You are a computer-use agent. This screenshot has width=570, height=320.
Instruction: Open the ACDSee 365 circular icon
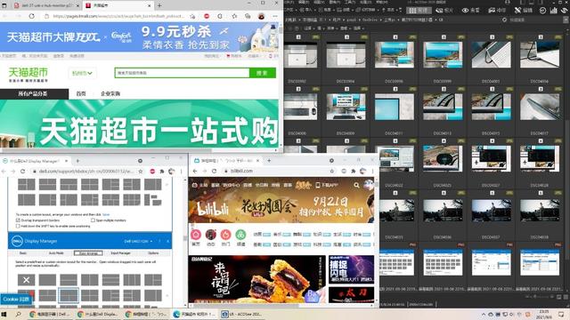(542, 11)
